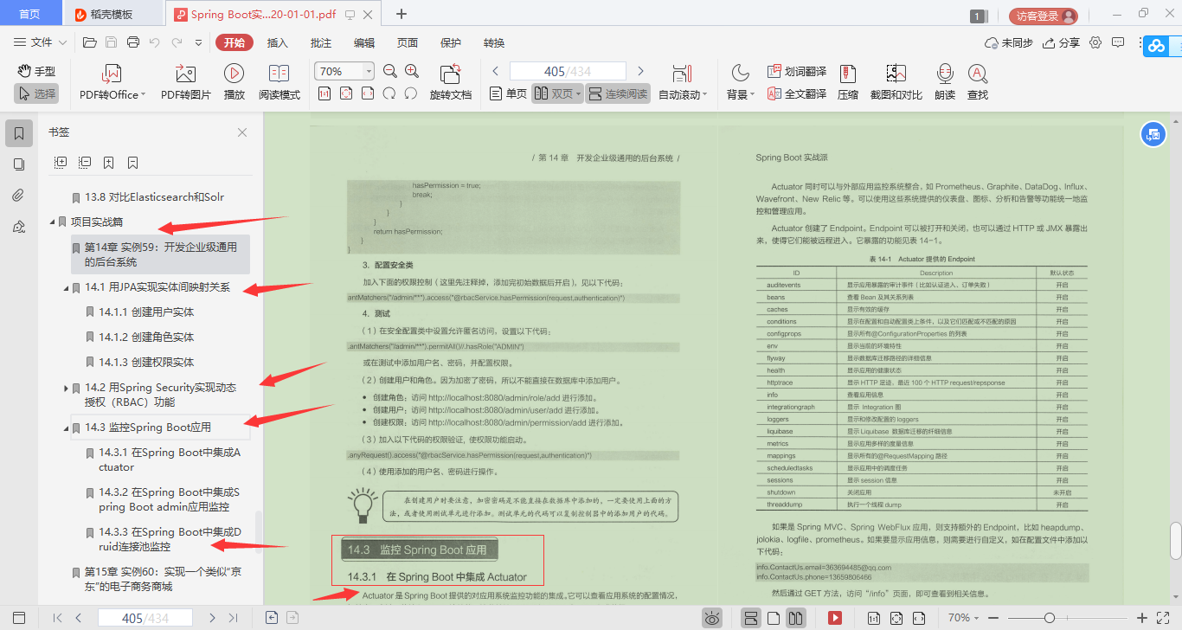
Task: Open the signature sidebar panel icon
Action: pyautogui.click(x=19, y=227)
